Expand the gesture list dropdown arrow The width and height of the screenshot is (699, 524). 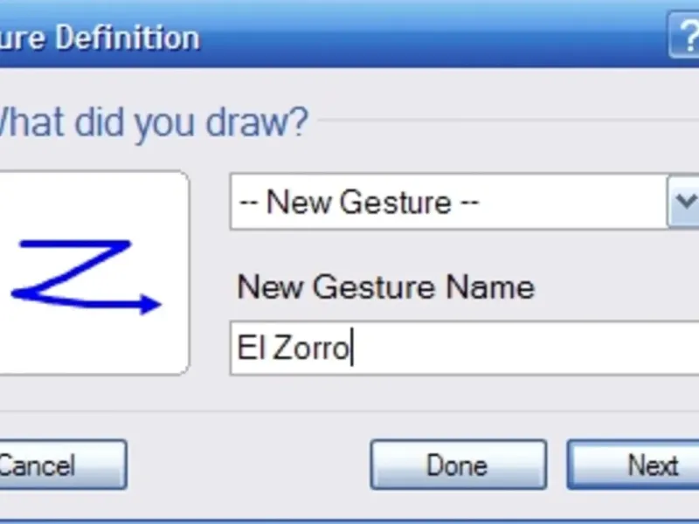pos(683,202)
